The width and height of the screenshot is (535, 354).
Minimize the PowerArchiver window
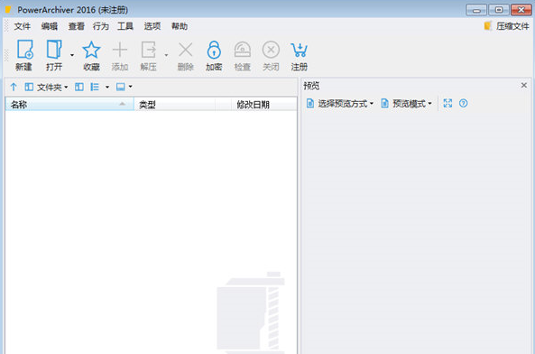pyautogui.click(x=476, y=10)
